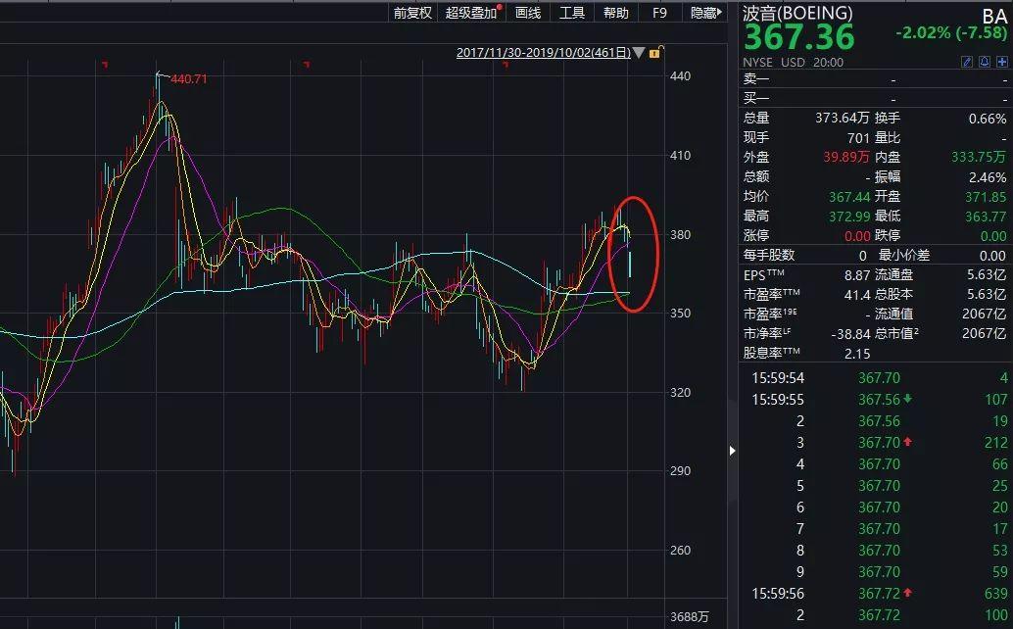Image resolution: width=1013 pixels, height=629 pixels.
Task: Click the 最低 363.77 low price
Action: [986, 217]
